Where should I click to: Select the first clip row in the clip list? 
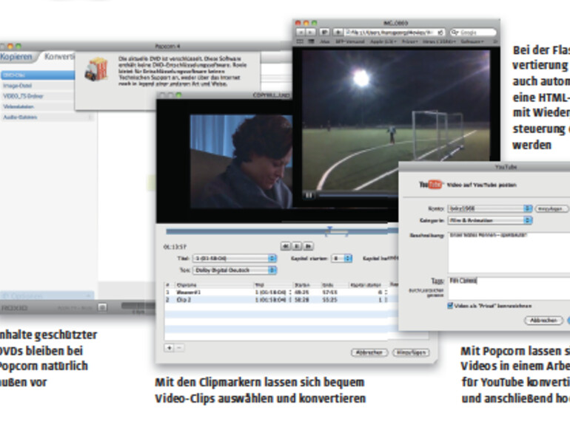[282, 292]
